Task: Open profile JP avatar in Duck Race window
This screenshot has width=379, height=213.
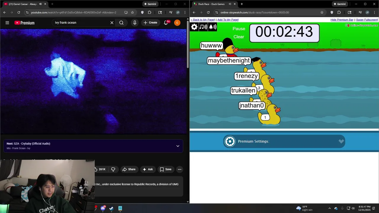Action: [x=367, y=12]
